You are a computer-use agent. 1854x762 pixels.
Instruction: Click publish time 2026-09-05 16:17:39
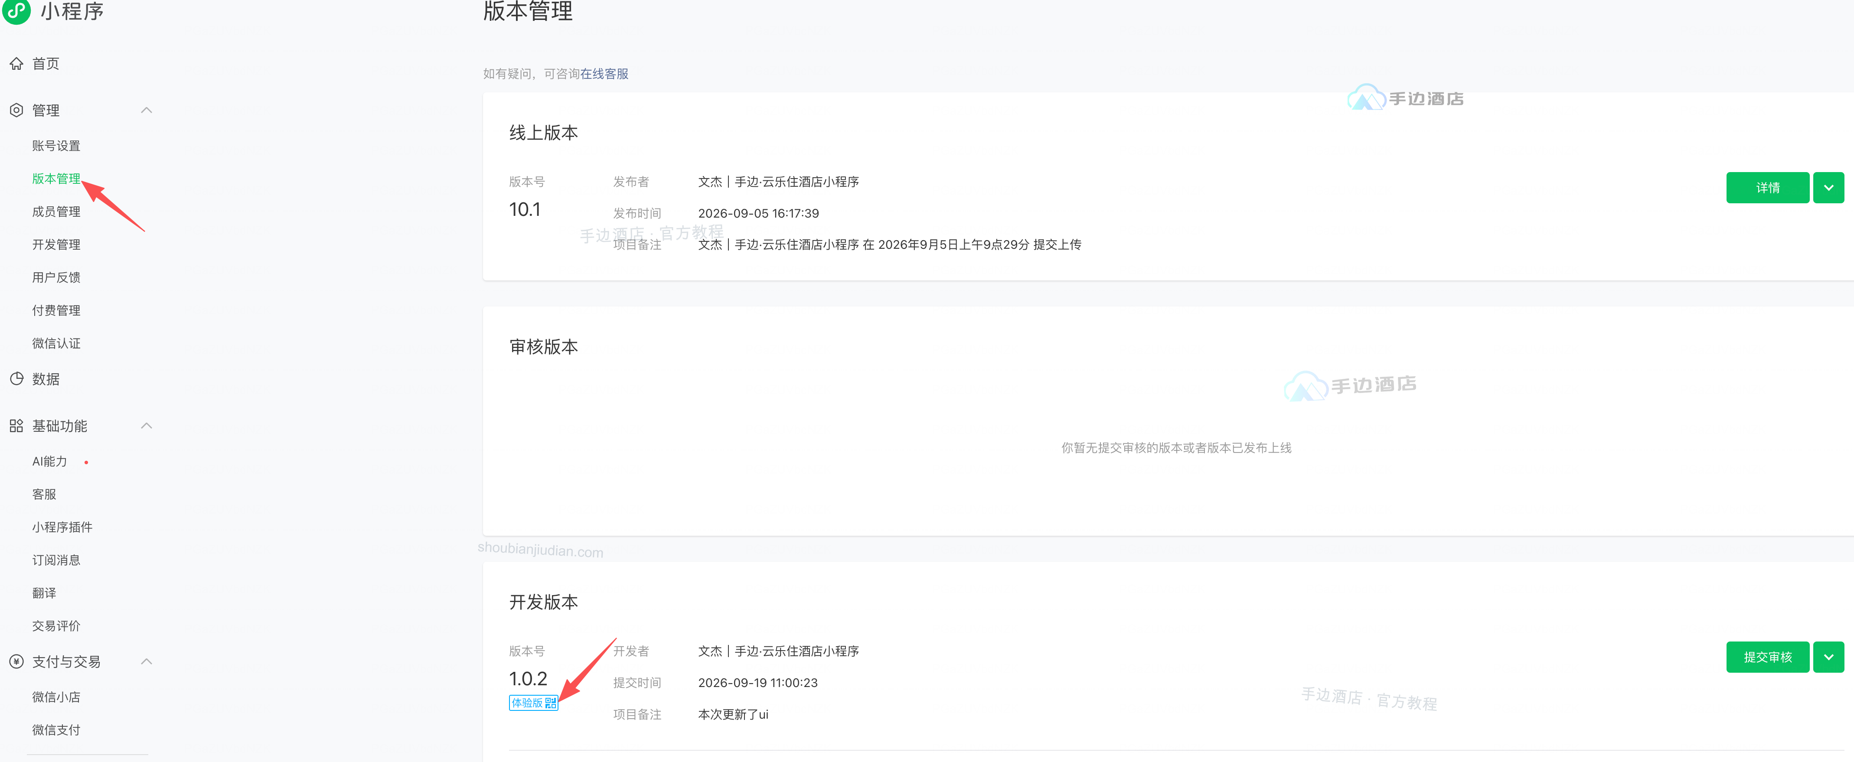click(x=759, y=214)
